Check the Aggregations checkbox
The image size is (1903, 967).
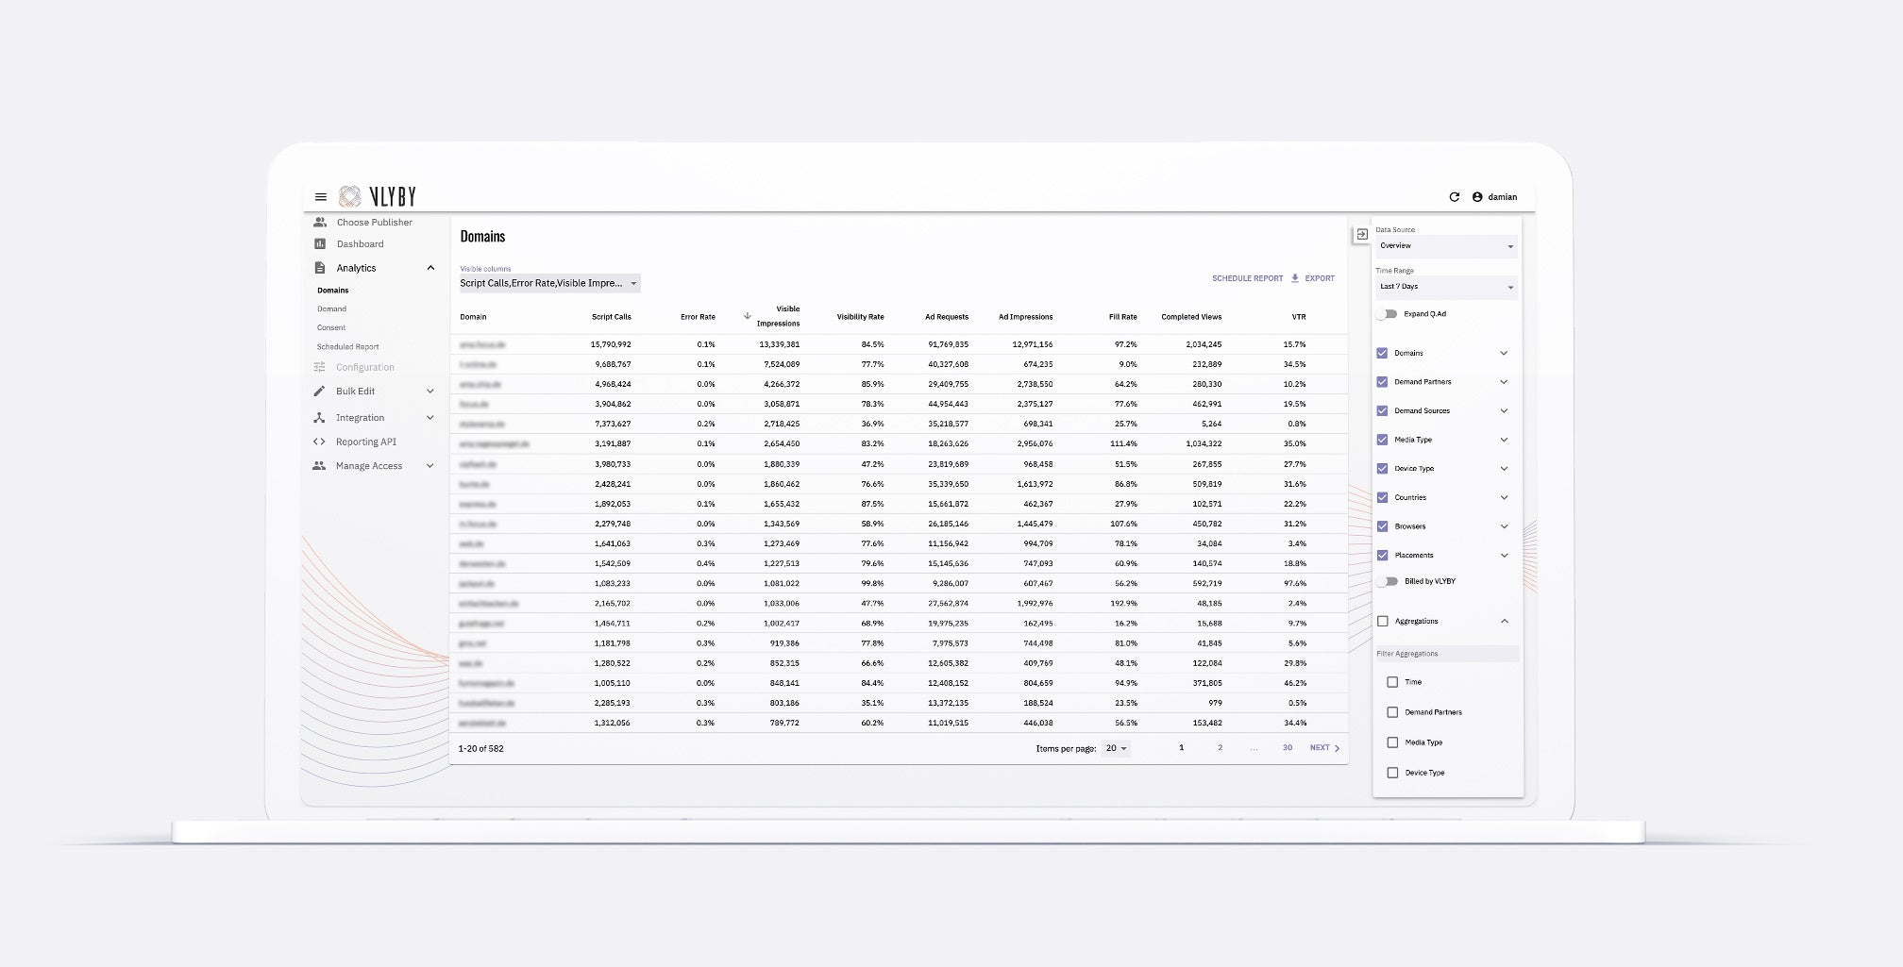[x=1383, y=622]
